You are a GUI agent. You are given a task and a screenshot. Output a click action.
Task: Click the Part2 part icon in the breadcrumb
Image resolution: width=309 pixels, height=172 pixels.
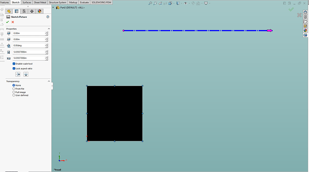[57, 8]
